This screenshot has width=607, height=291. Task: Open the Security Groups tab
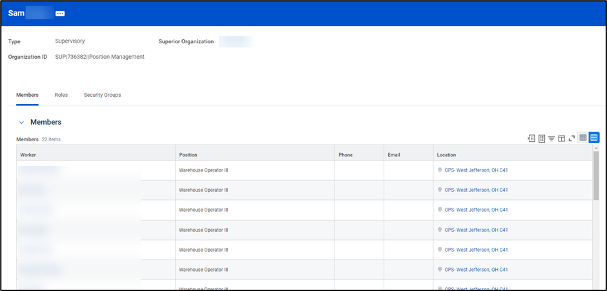coord(102,95)
